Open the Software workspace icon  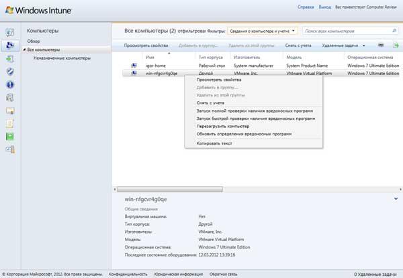click(x=10, y=98)
